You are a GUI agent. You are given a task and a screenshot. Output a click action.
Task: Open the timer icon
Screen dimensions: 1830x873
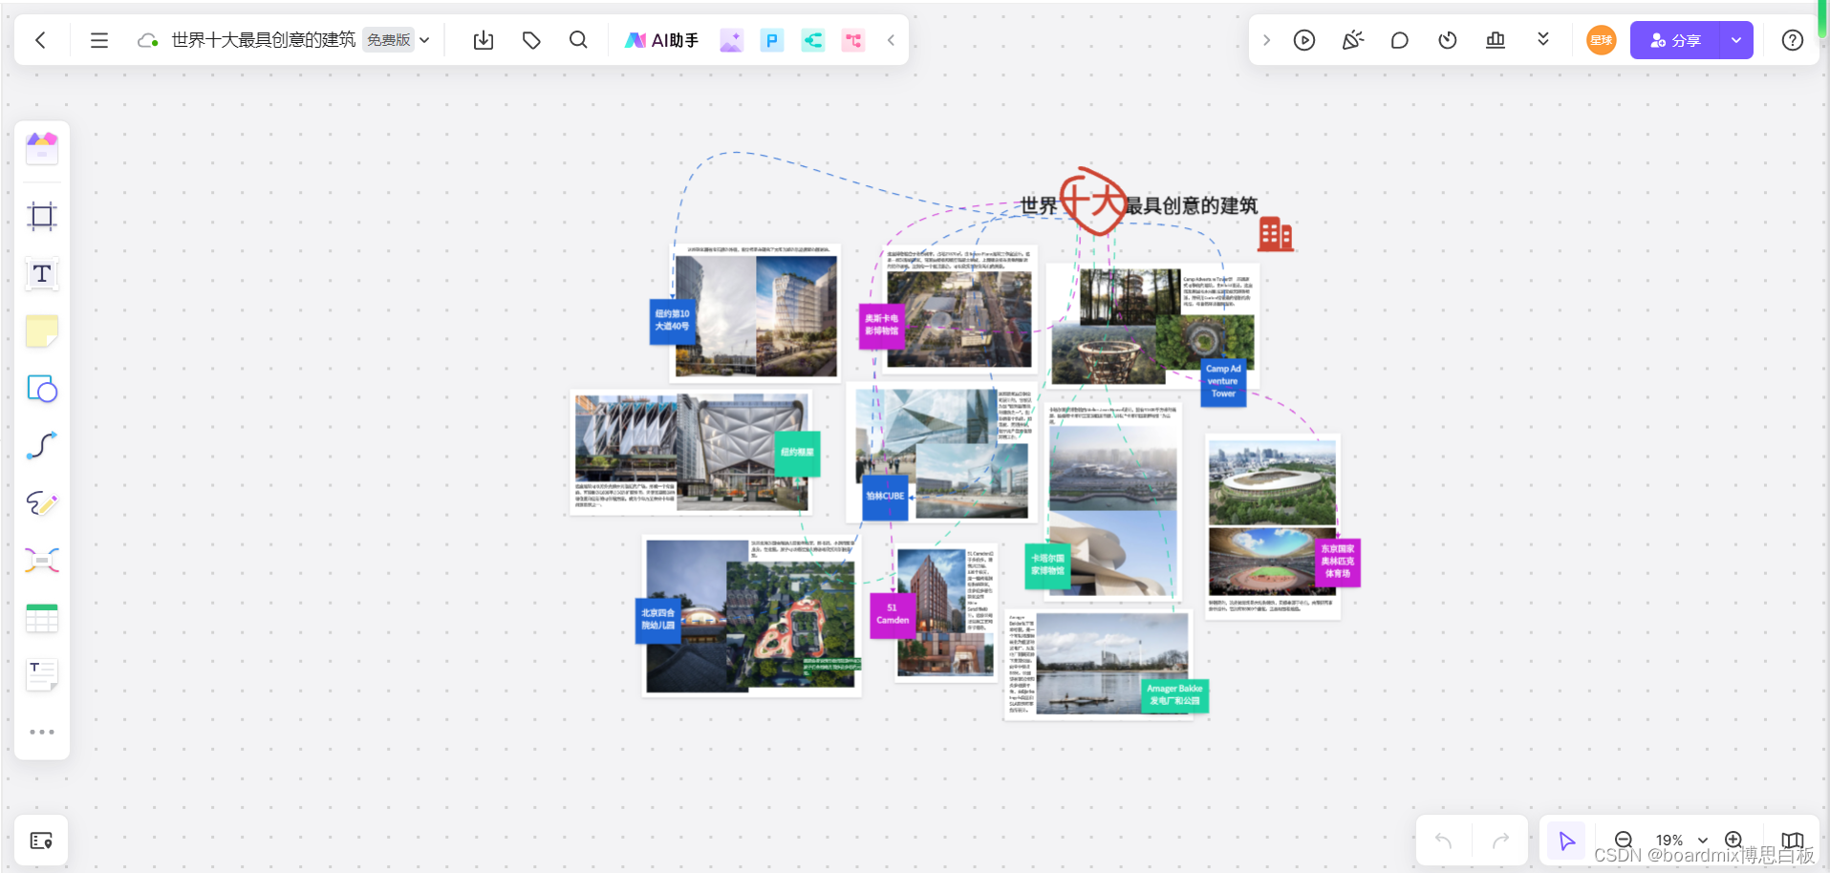click(1448, 40)
